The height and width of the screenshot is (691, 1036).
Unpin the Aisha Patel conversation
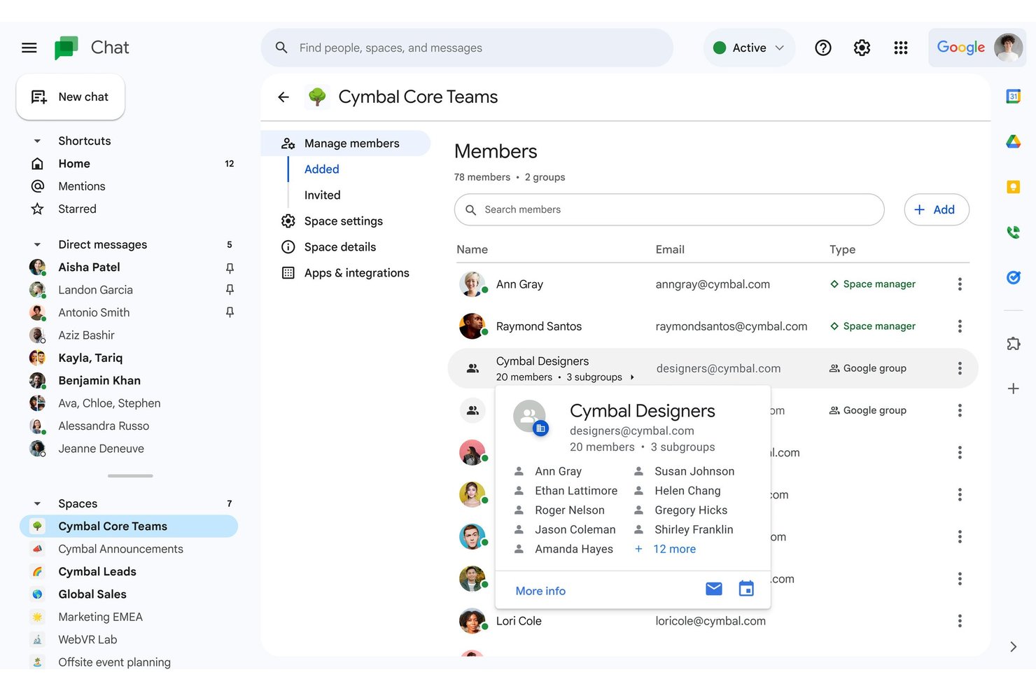click(230, 267)
